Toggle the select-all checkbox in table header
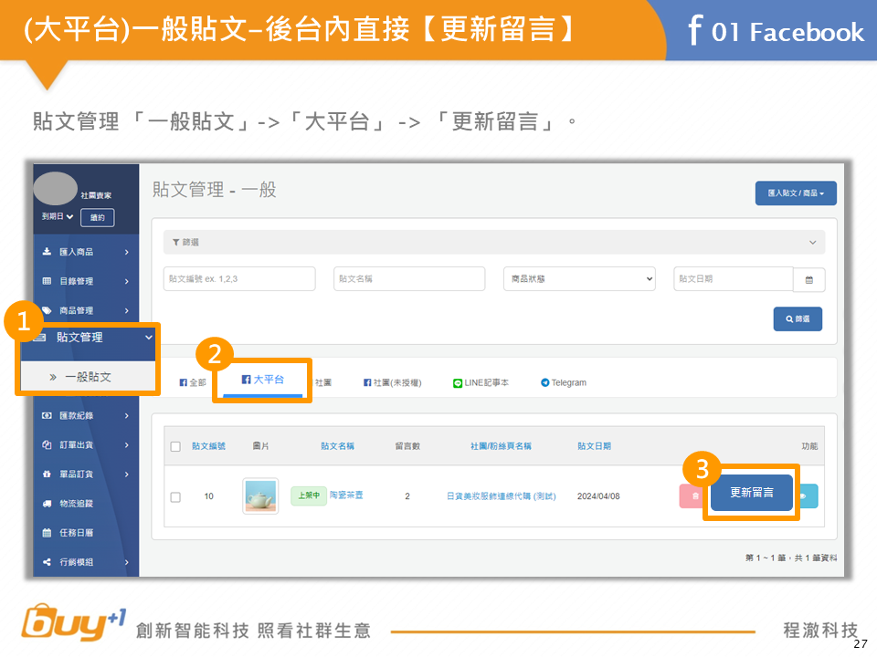The image size is (877, 657). click(175, 446)
